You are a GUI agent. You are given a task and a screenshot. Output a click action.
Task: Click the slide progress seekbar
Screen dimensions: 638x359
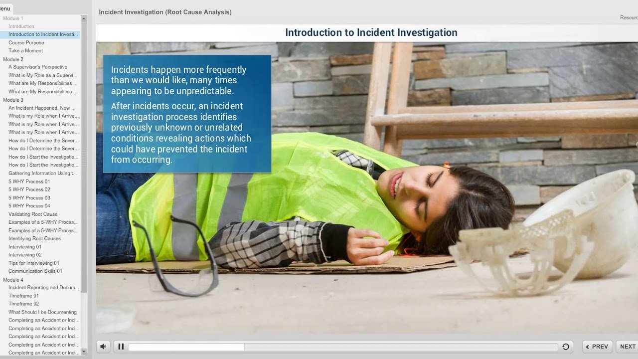pyautogui.click(x=343, y=347)
